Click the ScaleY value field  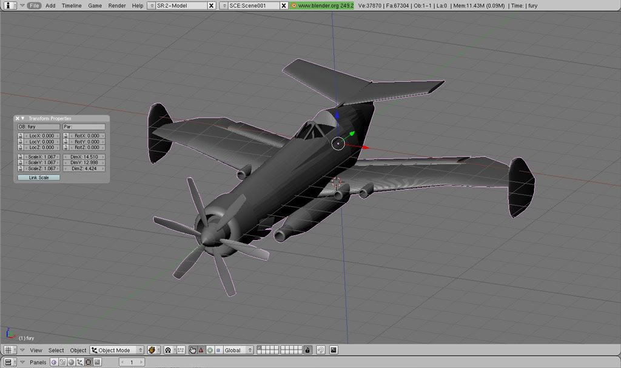click(42, 163)
